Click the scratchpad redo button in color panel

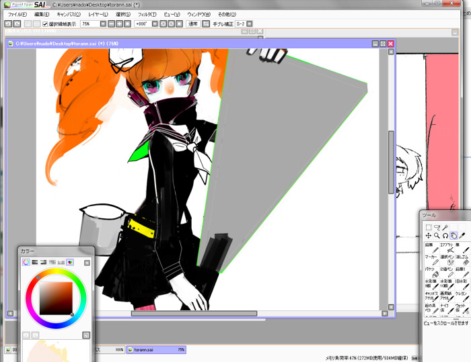point(35,335)
